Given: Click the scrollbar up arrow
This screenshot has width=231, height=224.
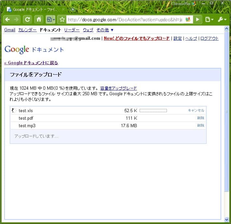Looking at the screenshot, I should pyautogui.click(x=226, y=28).
